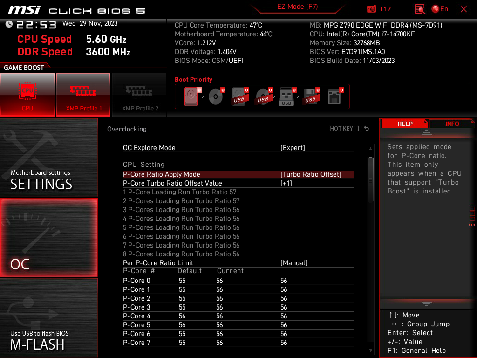The image size is (477, 358).
Task: Open the SETTINGS motherboard section
Action: coord(48,158)
